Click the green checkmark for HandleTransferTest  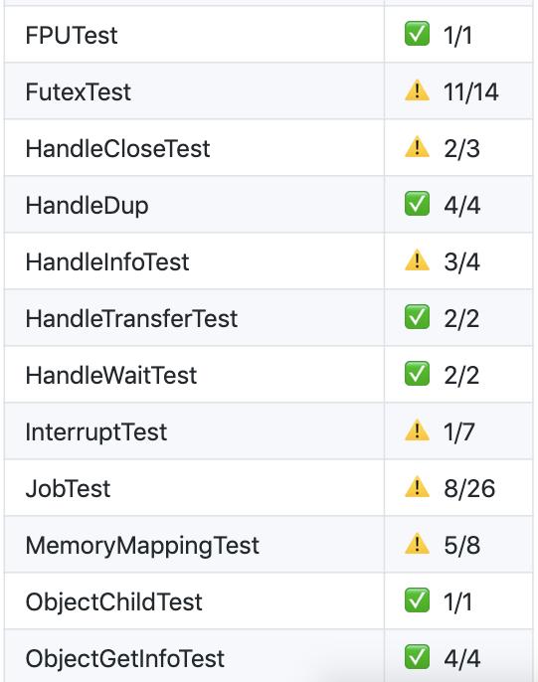[417, 317]
